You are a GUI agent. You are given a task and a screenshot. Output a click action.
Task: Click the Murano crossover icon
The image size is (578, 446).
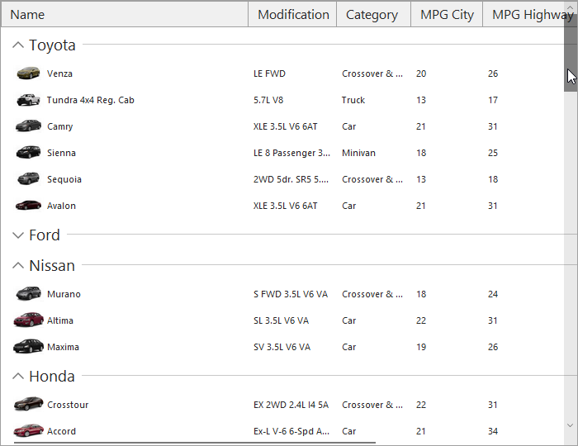tap(28, 294)
